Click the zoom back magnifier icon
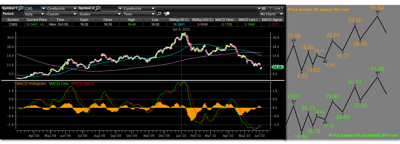 click(x=167, y=14)
